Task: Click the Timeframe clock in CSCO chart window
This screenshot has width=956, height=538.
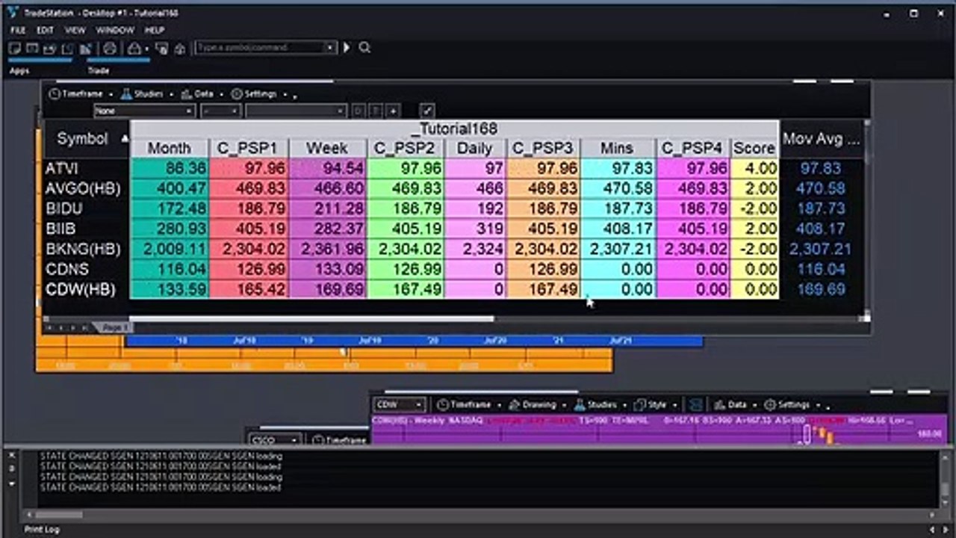Action: click(x=317, y=441)
